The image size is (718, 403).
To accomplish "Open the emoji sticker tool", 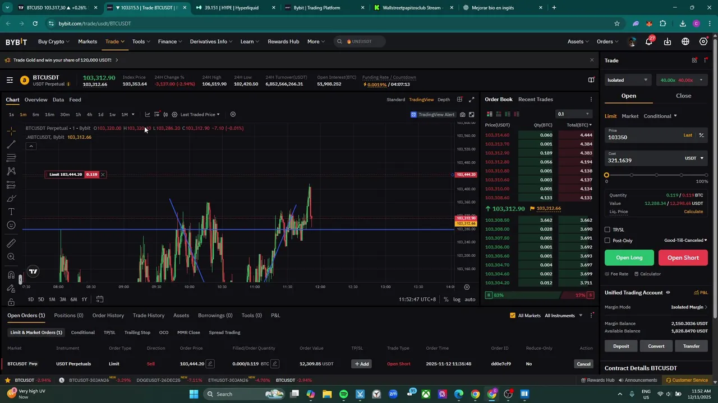I will click(x=11, y=225).
